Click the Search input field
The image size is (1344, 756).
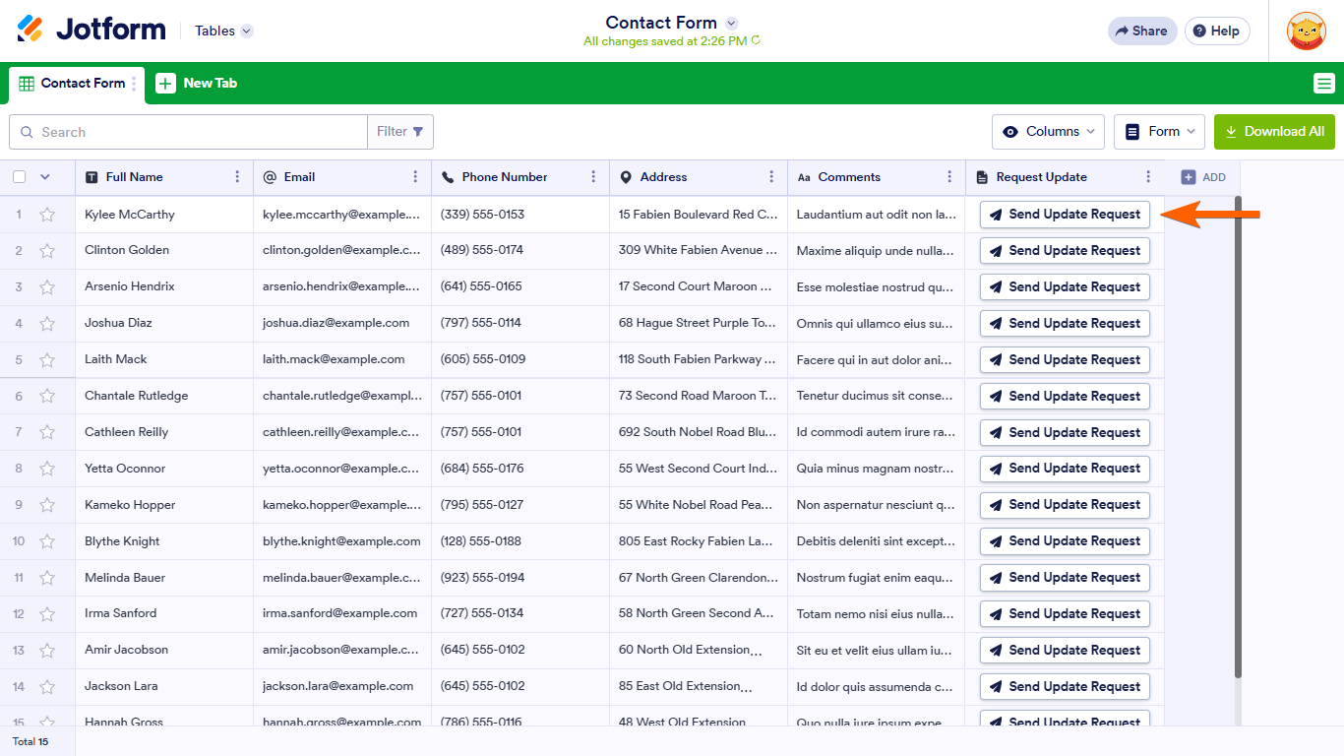click(x=197, y=132)
